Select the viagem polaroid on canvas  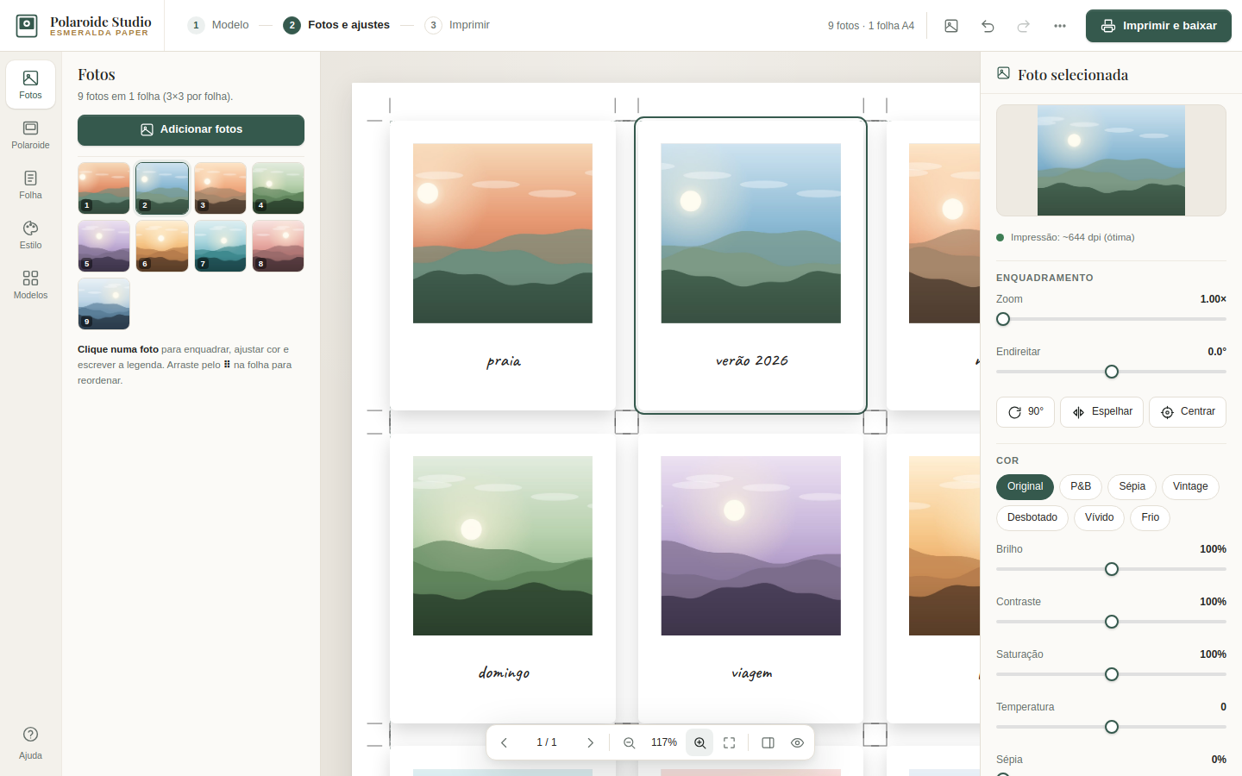[750, 578]
